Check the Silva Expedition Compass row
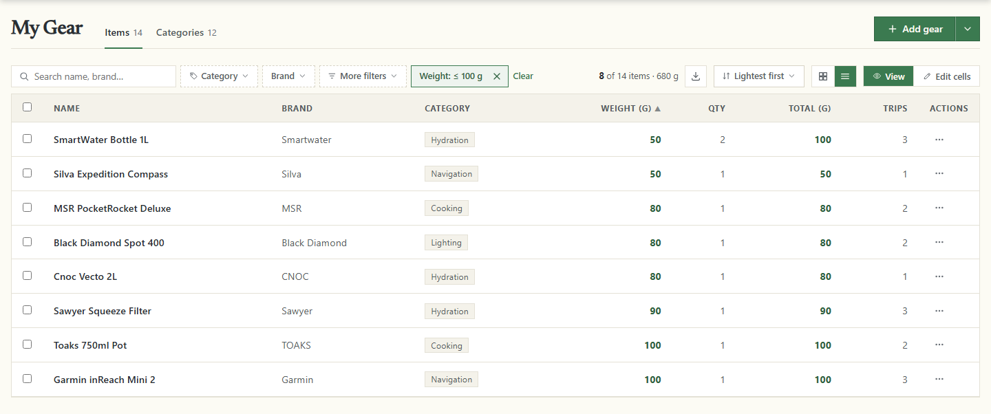 click(x=27, y=173)
